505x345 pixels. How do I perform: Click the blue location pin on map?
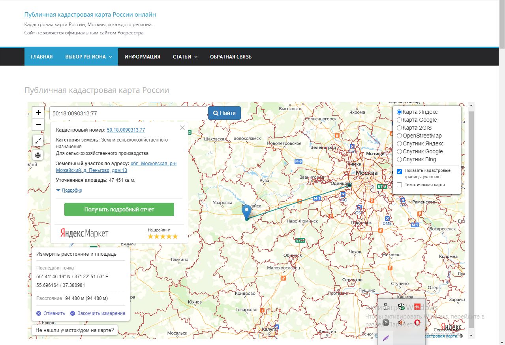247,211
